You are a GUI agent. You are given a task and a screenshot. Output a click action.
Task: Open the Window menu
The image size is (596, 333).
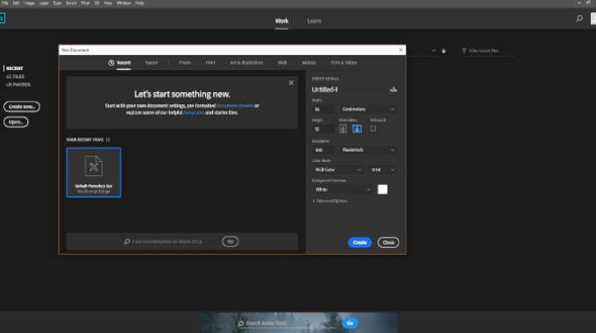pos(124,3)
